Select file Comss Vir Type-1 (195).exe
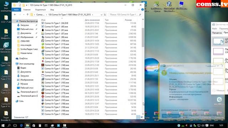Screen dimensions: 228x128 point(57,114)
